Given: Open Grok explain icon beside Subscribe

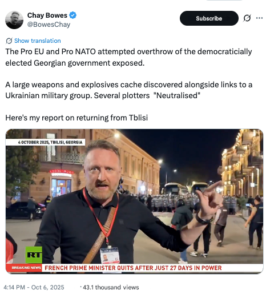Looking at the screenshot, I should coord(247,18).
